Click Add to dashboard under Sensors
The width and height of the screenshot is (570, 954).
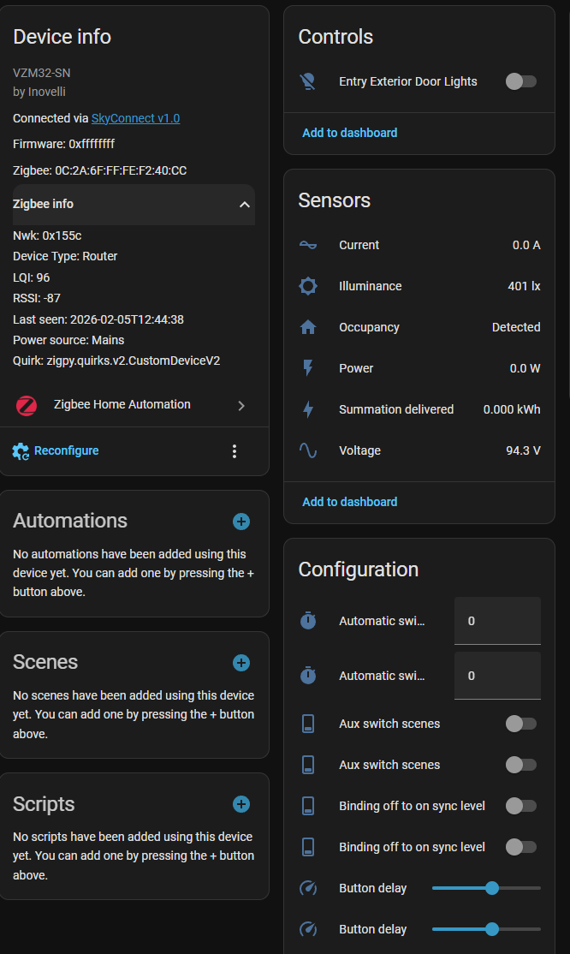pyautogui.click(x=349, y=502)
